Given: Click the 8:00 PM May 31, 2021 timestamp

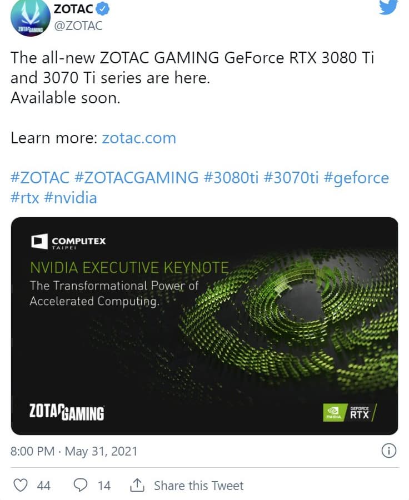Looking at the screenshot, I should 74,451.
